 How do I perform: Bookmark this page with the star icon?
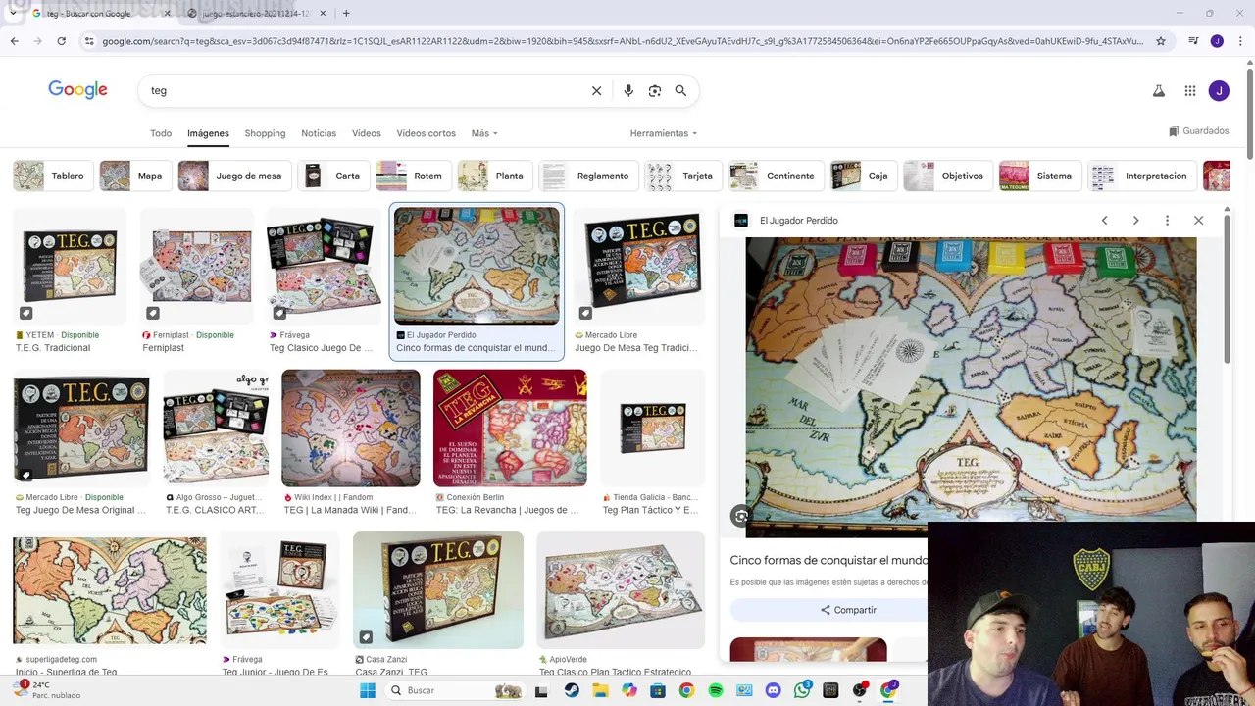(1161, 41)
